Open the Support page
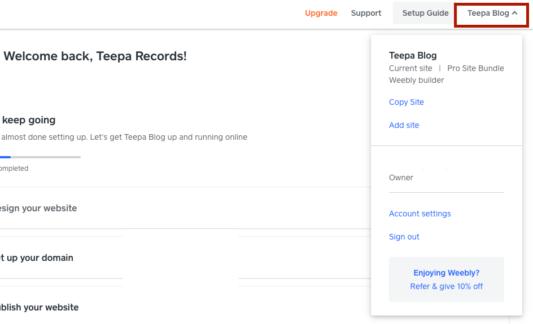Screen dimensions: 533x324 click(x=366, y=13)
